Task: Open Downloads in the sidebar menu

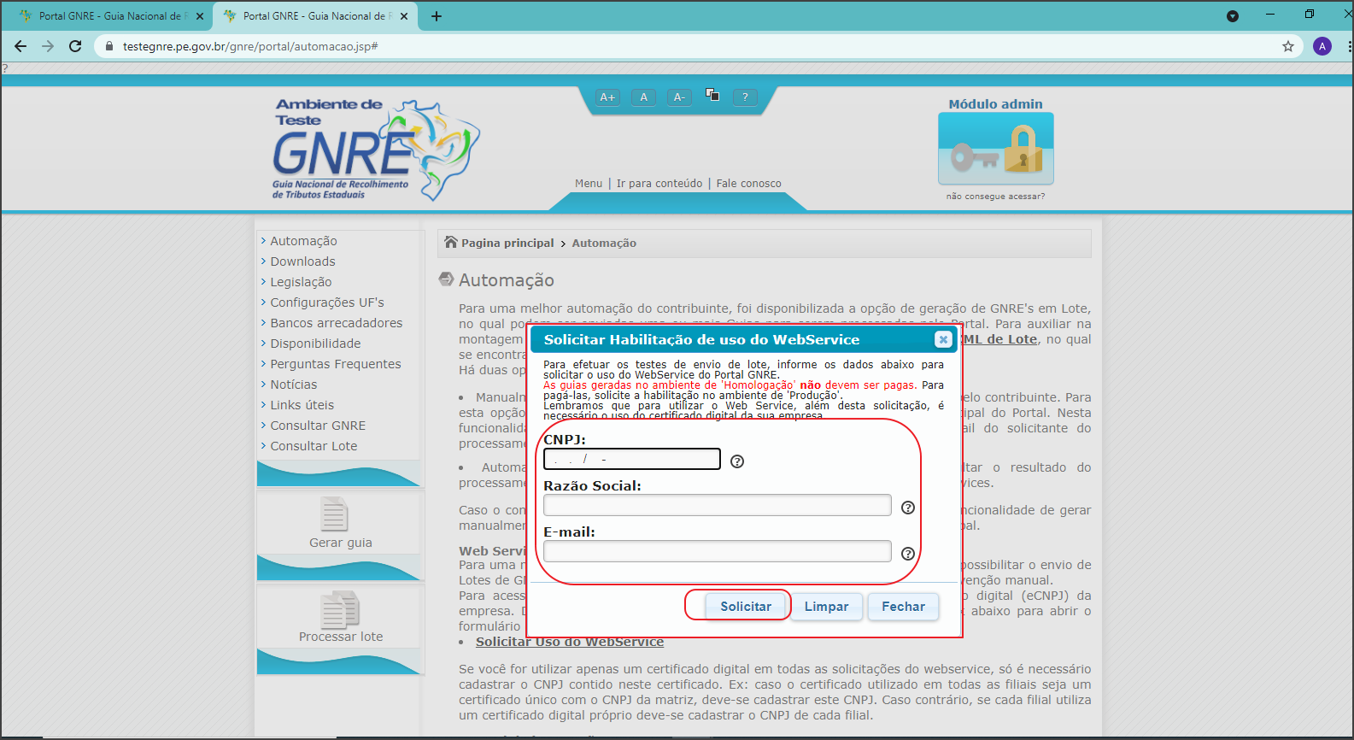Action: coord(302,261)
